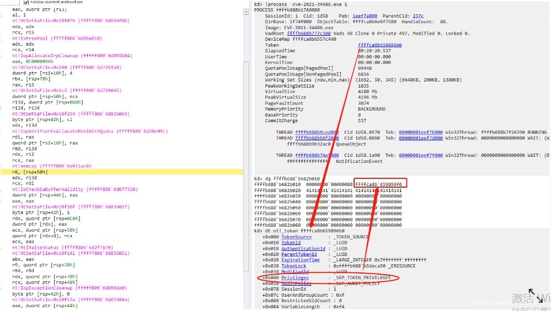Open the Privileges field link
The height and width of the screenshot is (311, 551).
point(295,277)
